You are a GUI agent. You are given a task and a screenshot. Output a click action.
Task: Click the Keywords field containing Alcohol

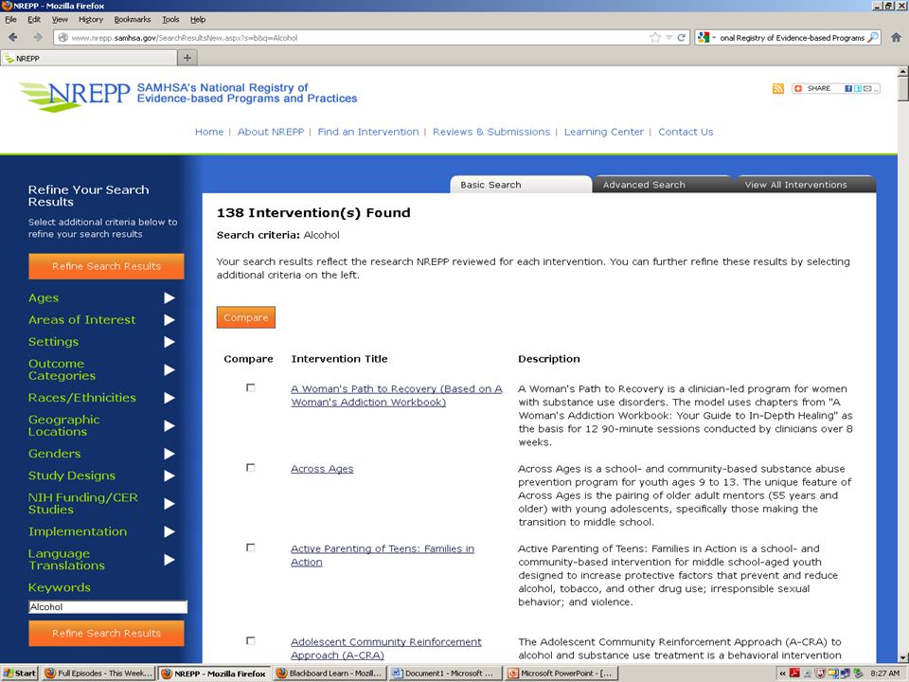pos(108,606)
